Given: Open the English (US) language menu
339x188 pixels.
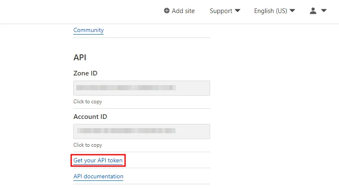Looking at the screenshot, I should click(x=270, y=11).
